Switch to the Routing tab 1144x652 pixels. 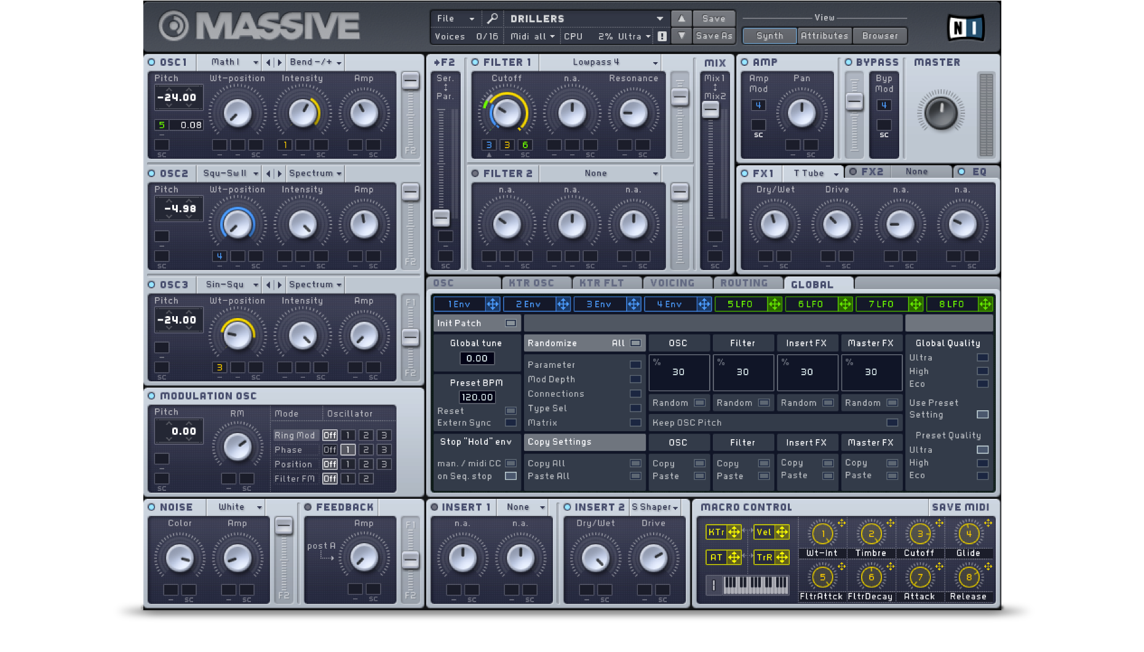[x=744, y=283]
